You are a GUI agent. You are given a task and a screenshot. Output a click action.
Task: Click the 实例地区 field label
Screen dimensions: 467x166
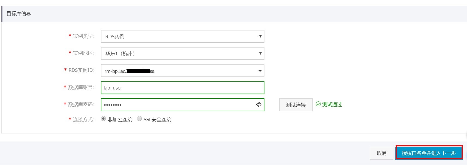click(83, 53)
